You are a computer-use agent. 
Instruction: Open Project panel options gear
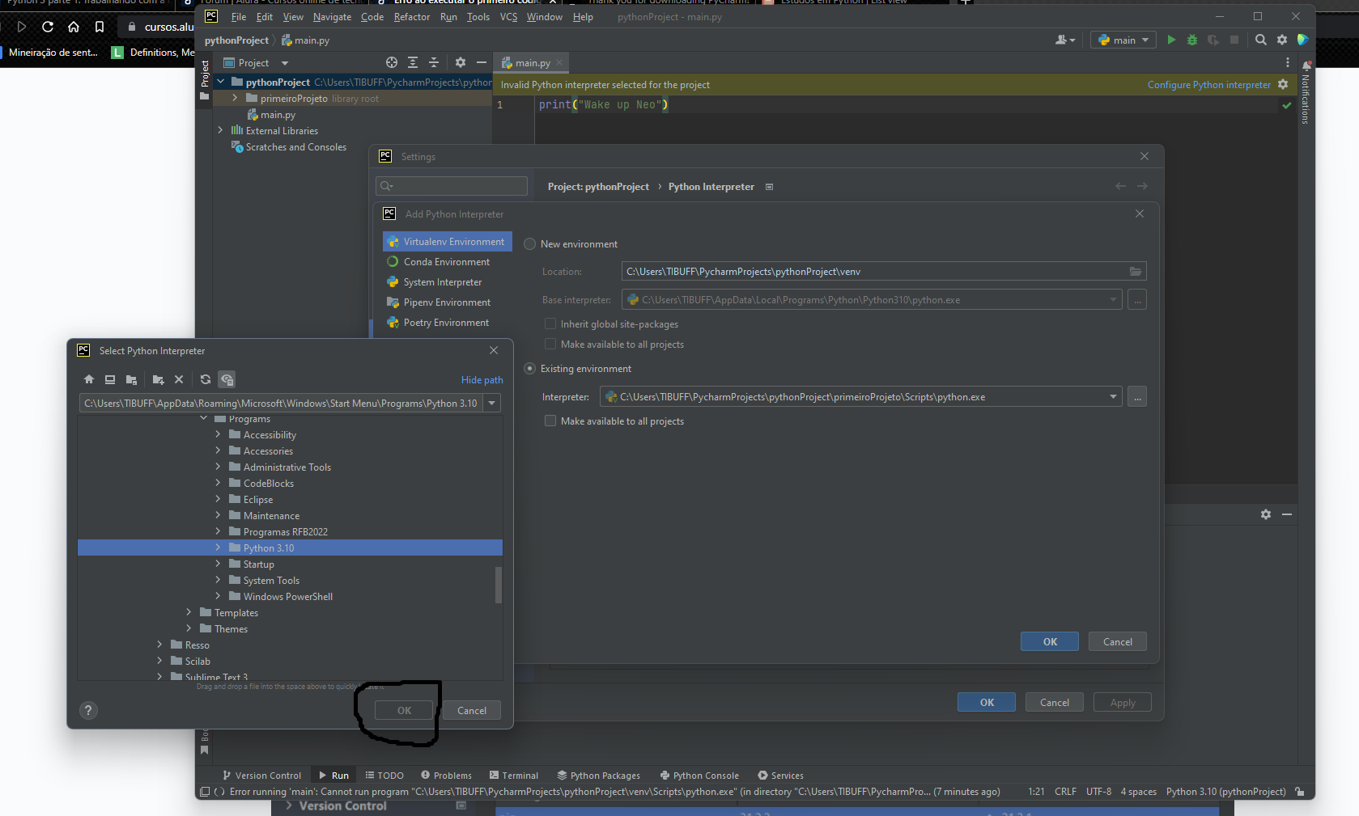click(461, 62)
